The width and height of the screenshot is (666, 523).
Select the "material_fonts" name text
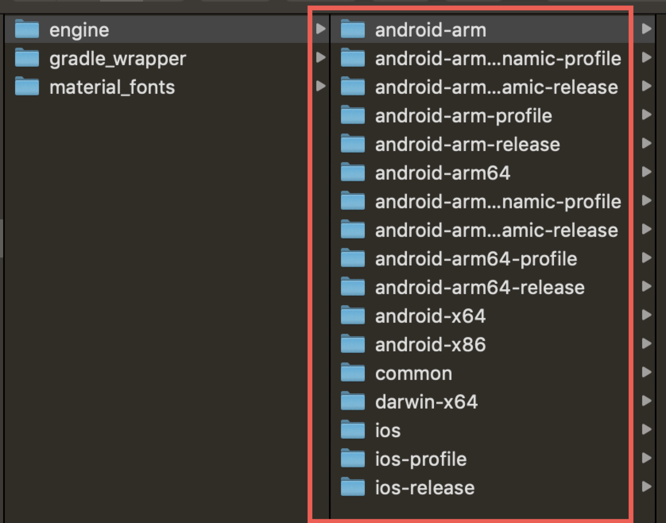coord(112,87)
